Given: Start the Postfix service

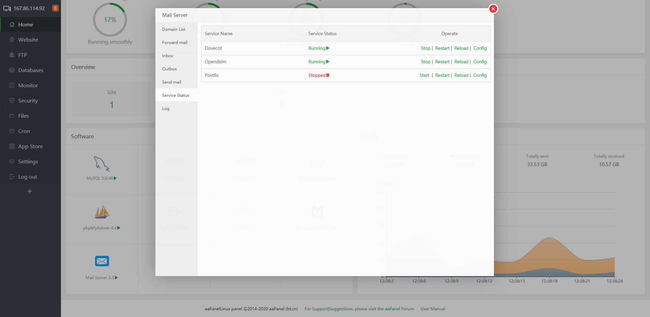Looking at the screenshot, I should click(x=424, y=75).
